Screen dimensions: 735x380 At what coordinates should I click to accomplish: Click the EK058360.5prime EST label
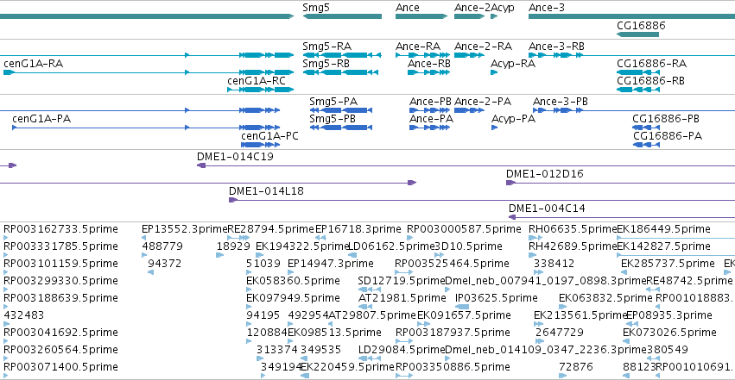[x=293, y=281]
